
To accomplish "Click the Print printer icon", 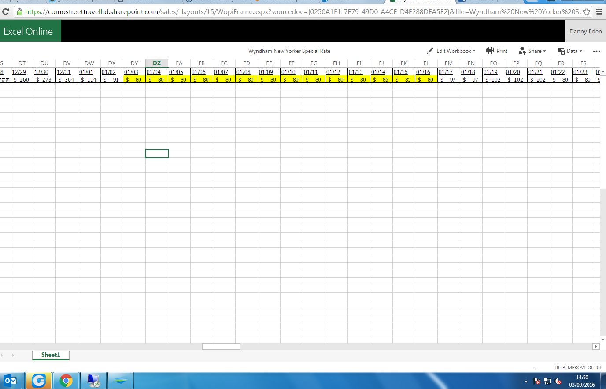I will point(490,51).
